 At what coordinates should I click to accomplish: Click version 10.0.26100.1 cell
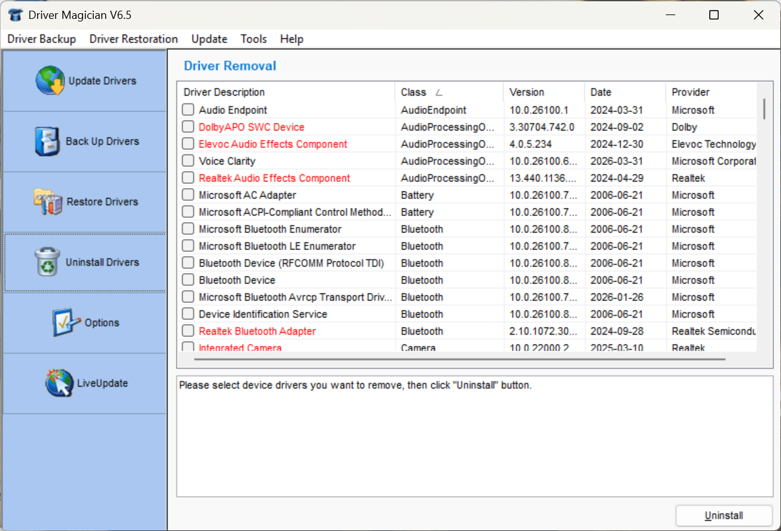539,110
